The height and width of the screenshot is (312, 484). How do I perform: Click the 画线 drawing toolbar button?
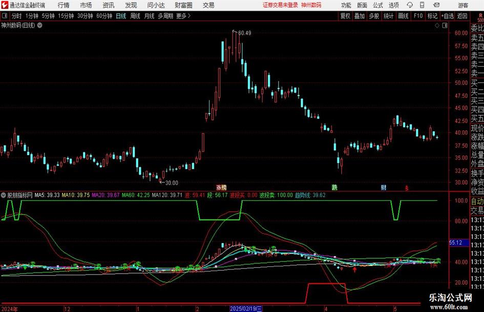point(403,16)
